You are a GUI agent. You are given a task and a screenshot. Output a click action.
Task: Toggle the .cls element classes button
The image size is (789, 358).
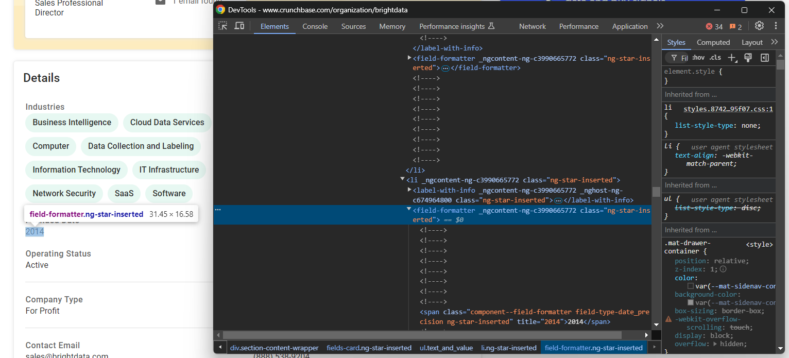click(715, 58)
